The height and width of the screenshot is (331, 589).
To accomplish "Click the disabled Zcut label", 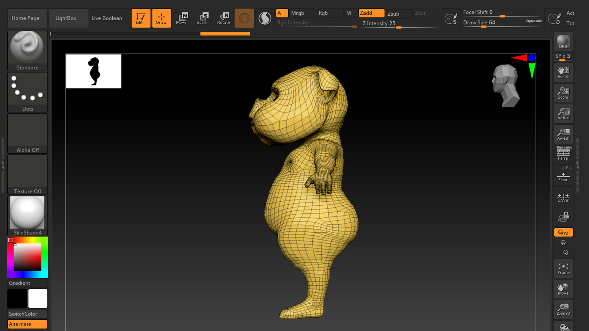I will point(420,13).
